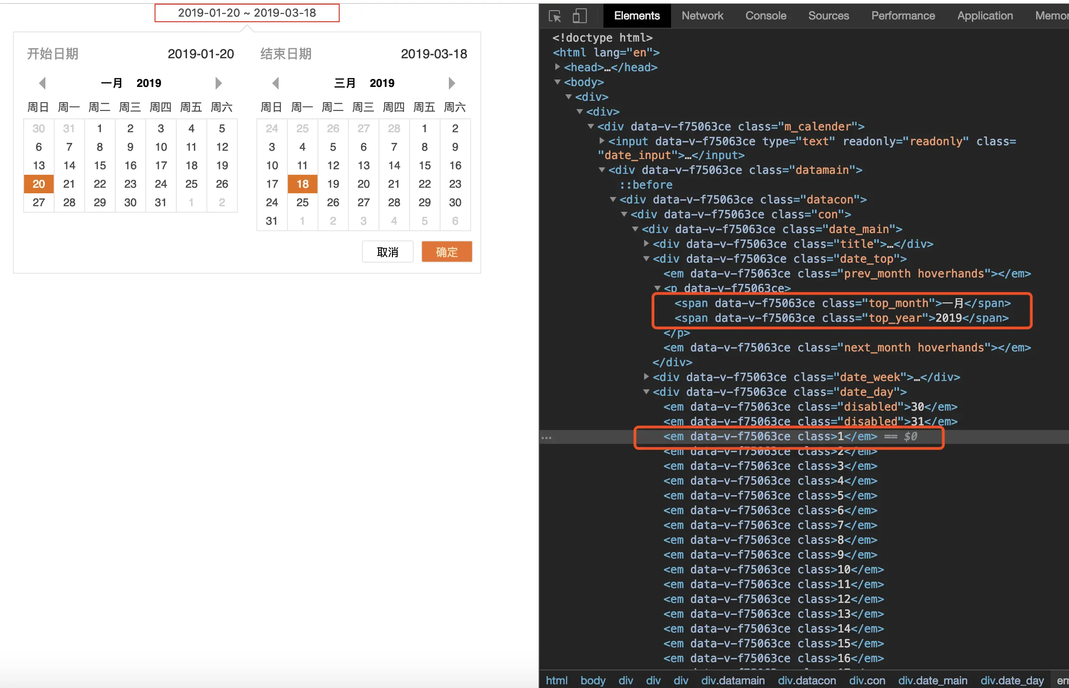Collapse the date_day div node
The image size is (1069, 688).
[646, 392]
